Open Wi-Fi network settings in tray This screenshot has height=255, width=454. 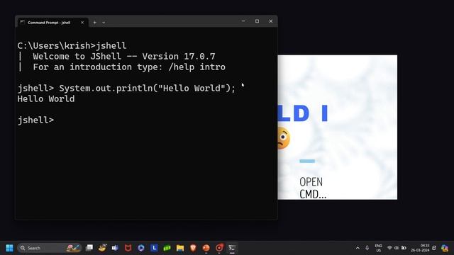389,248
